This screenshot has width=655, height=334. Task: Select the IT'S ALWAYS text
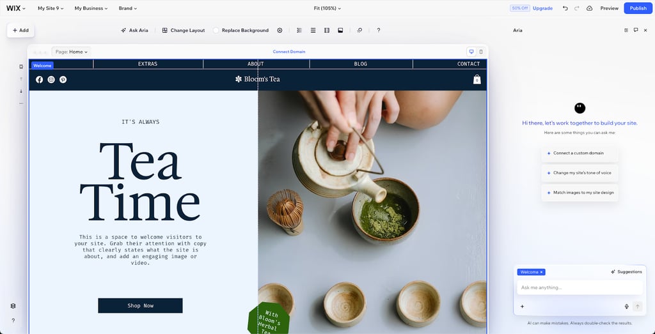[140, 122]
